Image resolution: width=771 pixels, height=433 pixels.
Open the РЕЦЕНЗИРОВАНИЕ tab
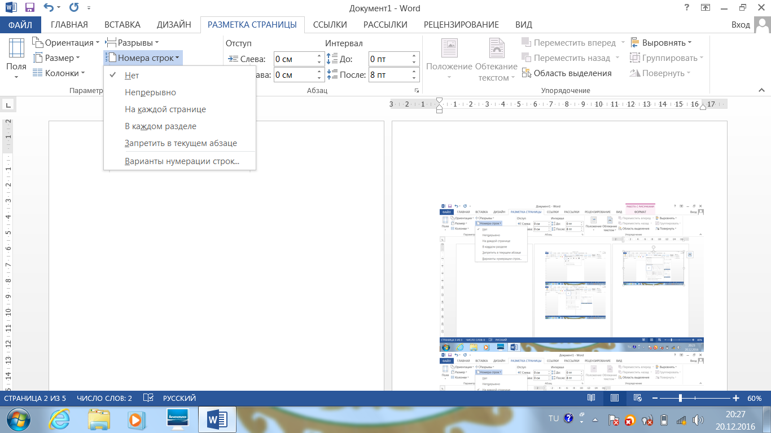(462, 25)
